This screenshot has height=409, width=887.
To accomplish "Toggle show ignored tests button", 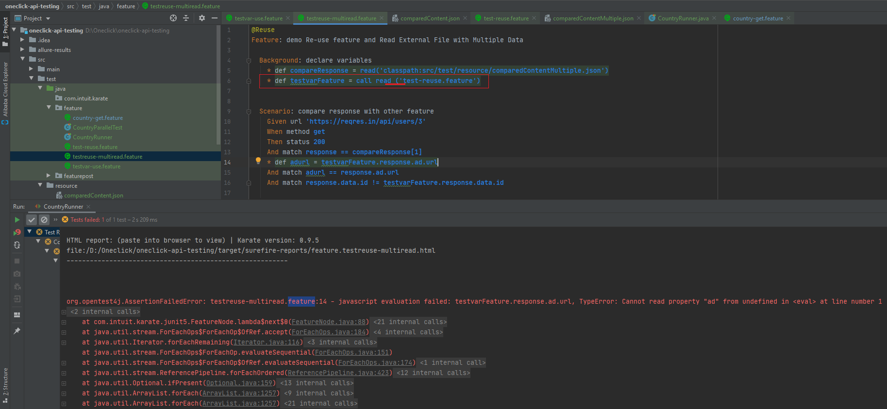I will 44,220.
